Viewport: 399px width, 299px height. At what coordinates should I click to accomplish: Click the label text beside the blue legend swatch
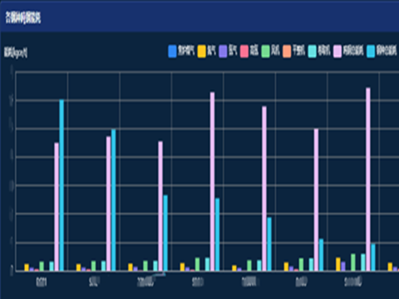(x=186, y=51)
